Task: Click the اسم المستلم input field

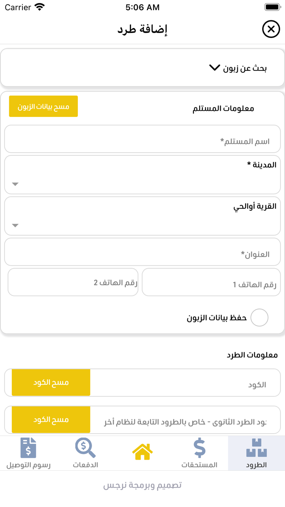Action: click(x=142, y=139)
